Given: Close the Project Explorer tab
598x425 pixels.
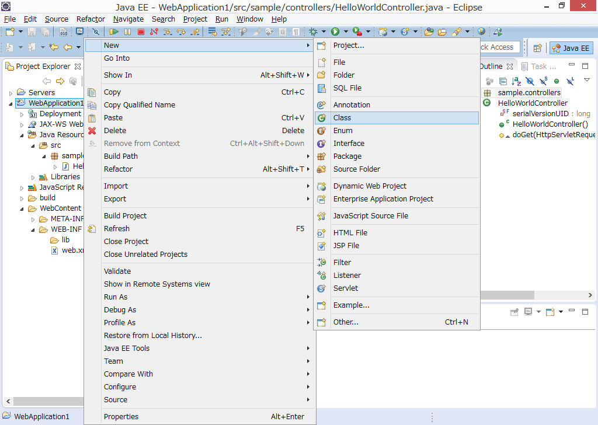Looking at the screenshot, I should coord(78,67).
